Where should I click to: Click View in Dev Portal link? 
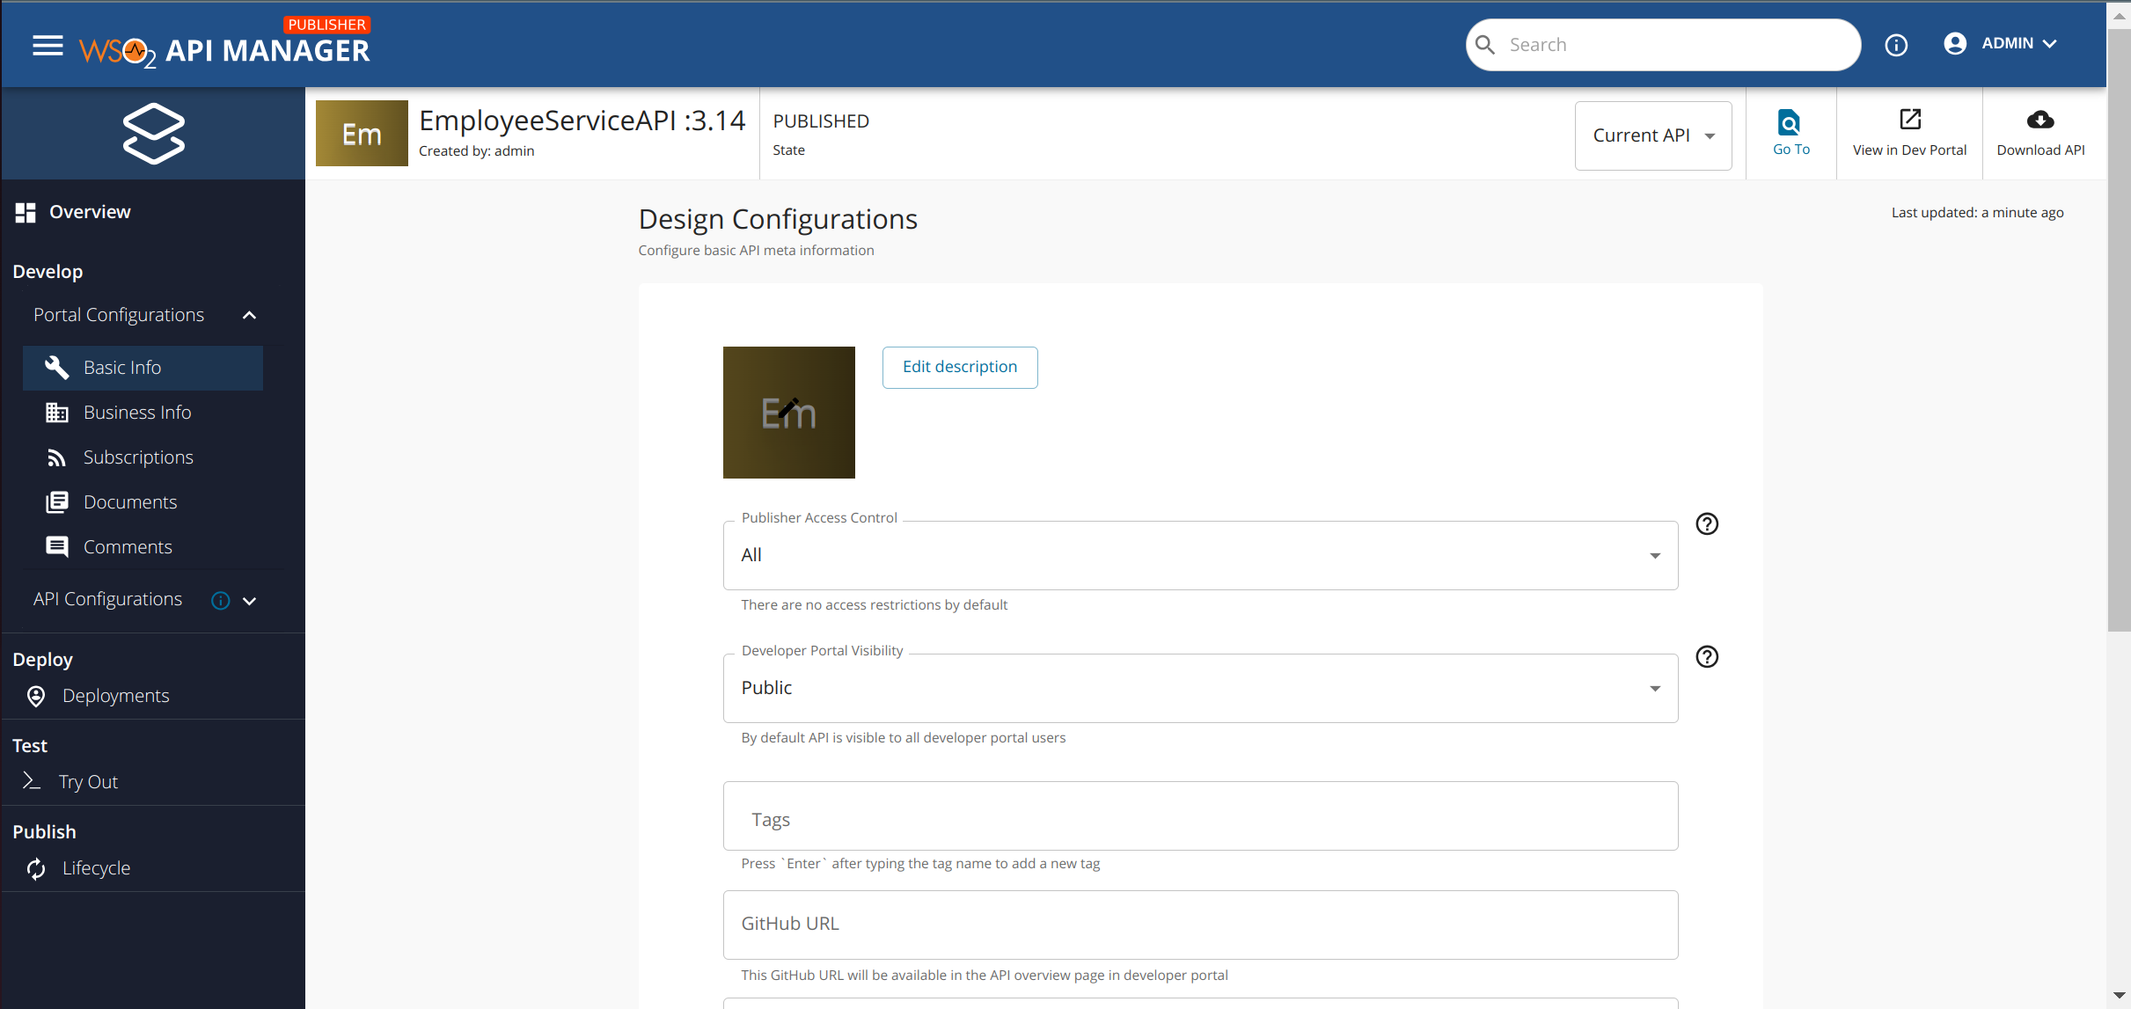click(1909, 150)
